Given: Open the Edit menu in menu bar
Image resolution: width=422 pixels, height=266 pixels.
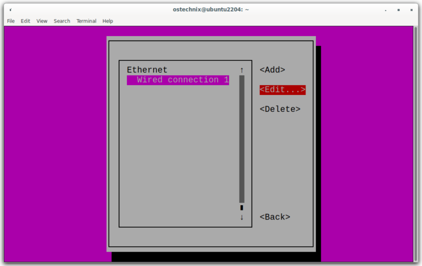Looking at the screenshot, I should 25,21.
